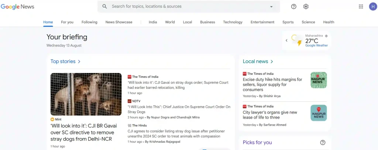
Task: Click the Local news heading link
Action: point(255,62)
